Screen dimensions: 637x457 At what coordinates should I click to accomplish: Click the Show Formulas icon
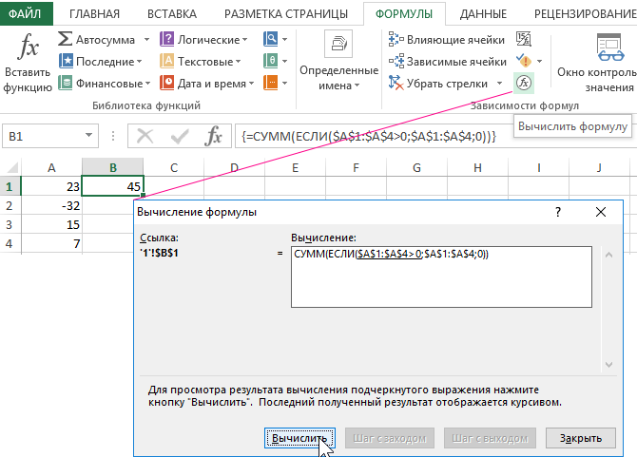tap(524, 39)
